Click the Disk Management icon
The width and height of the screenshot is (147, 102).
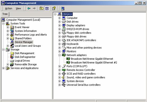point(12,53)
